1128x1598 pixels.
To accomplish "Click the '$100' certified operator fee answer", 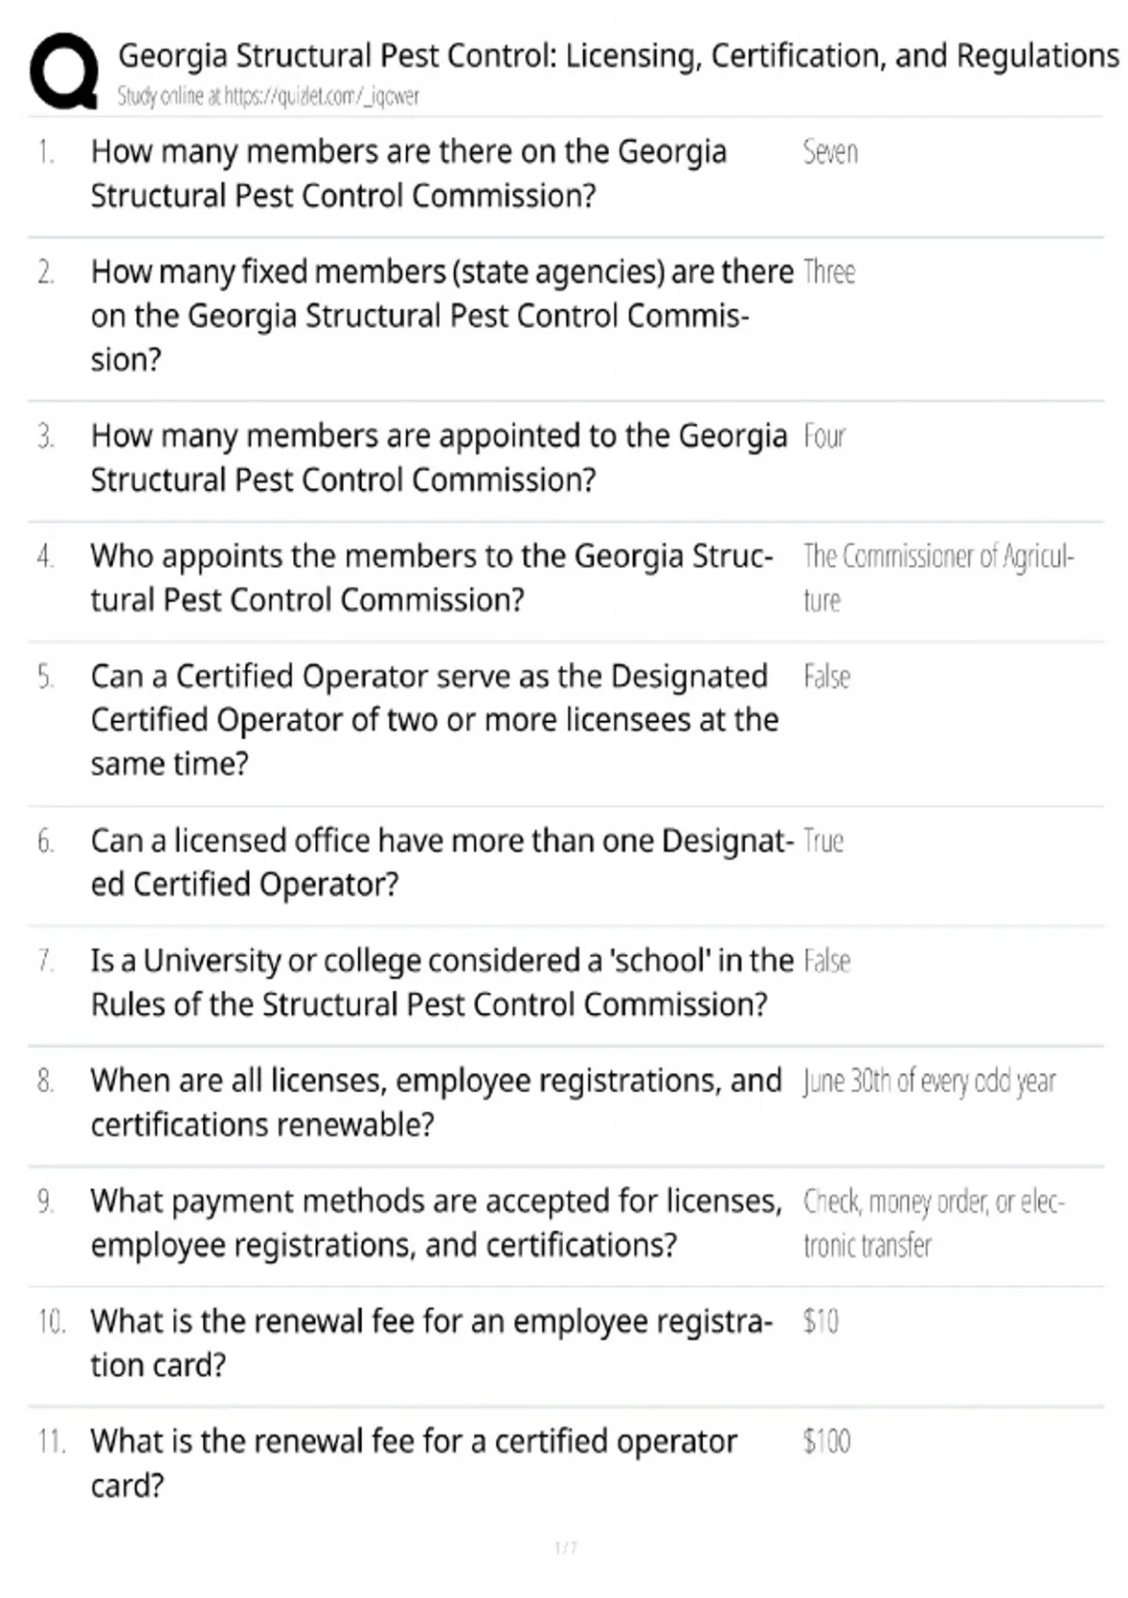I will pyautogui.click(x=826, y=1442).
